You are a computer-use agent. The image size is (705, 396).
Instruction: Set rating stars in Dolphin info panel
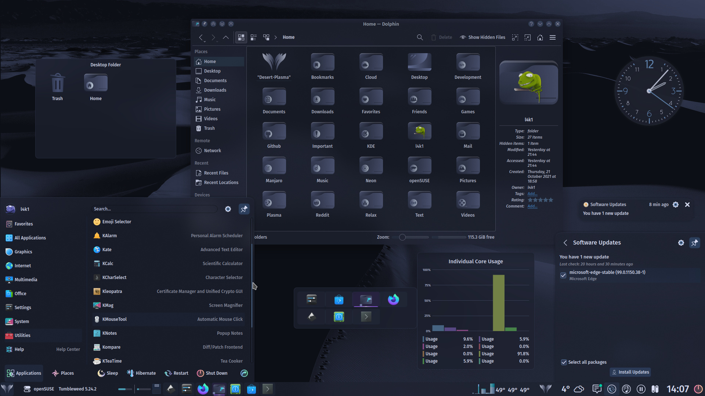click(x=540, y=200)
